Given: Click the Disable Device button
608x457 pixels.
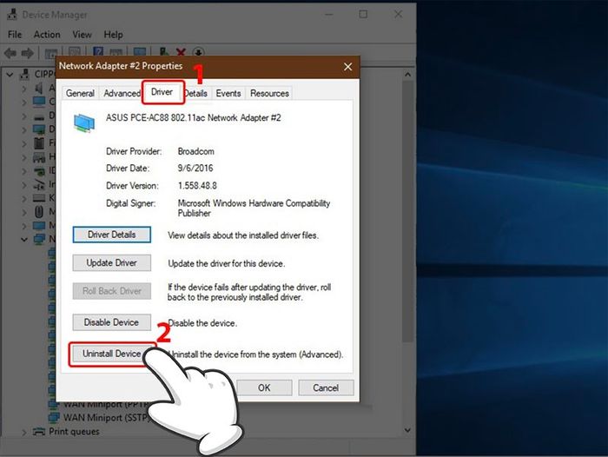Looking at the screenshot, I should [x=112, y=322].
